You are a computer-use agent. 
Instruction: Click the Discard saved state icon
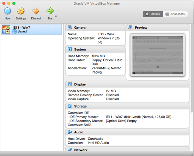pyautogui.click(x=36, y=11)
